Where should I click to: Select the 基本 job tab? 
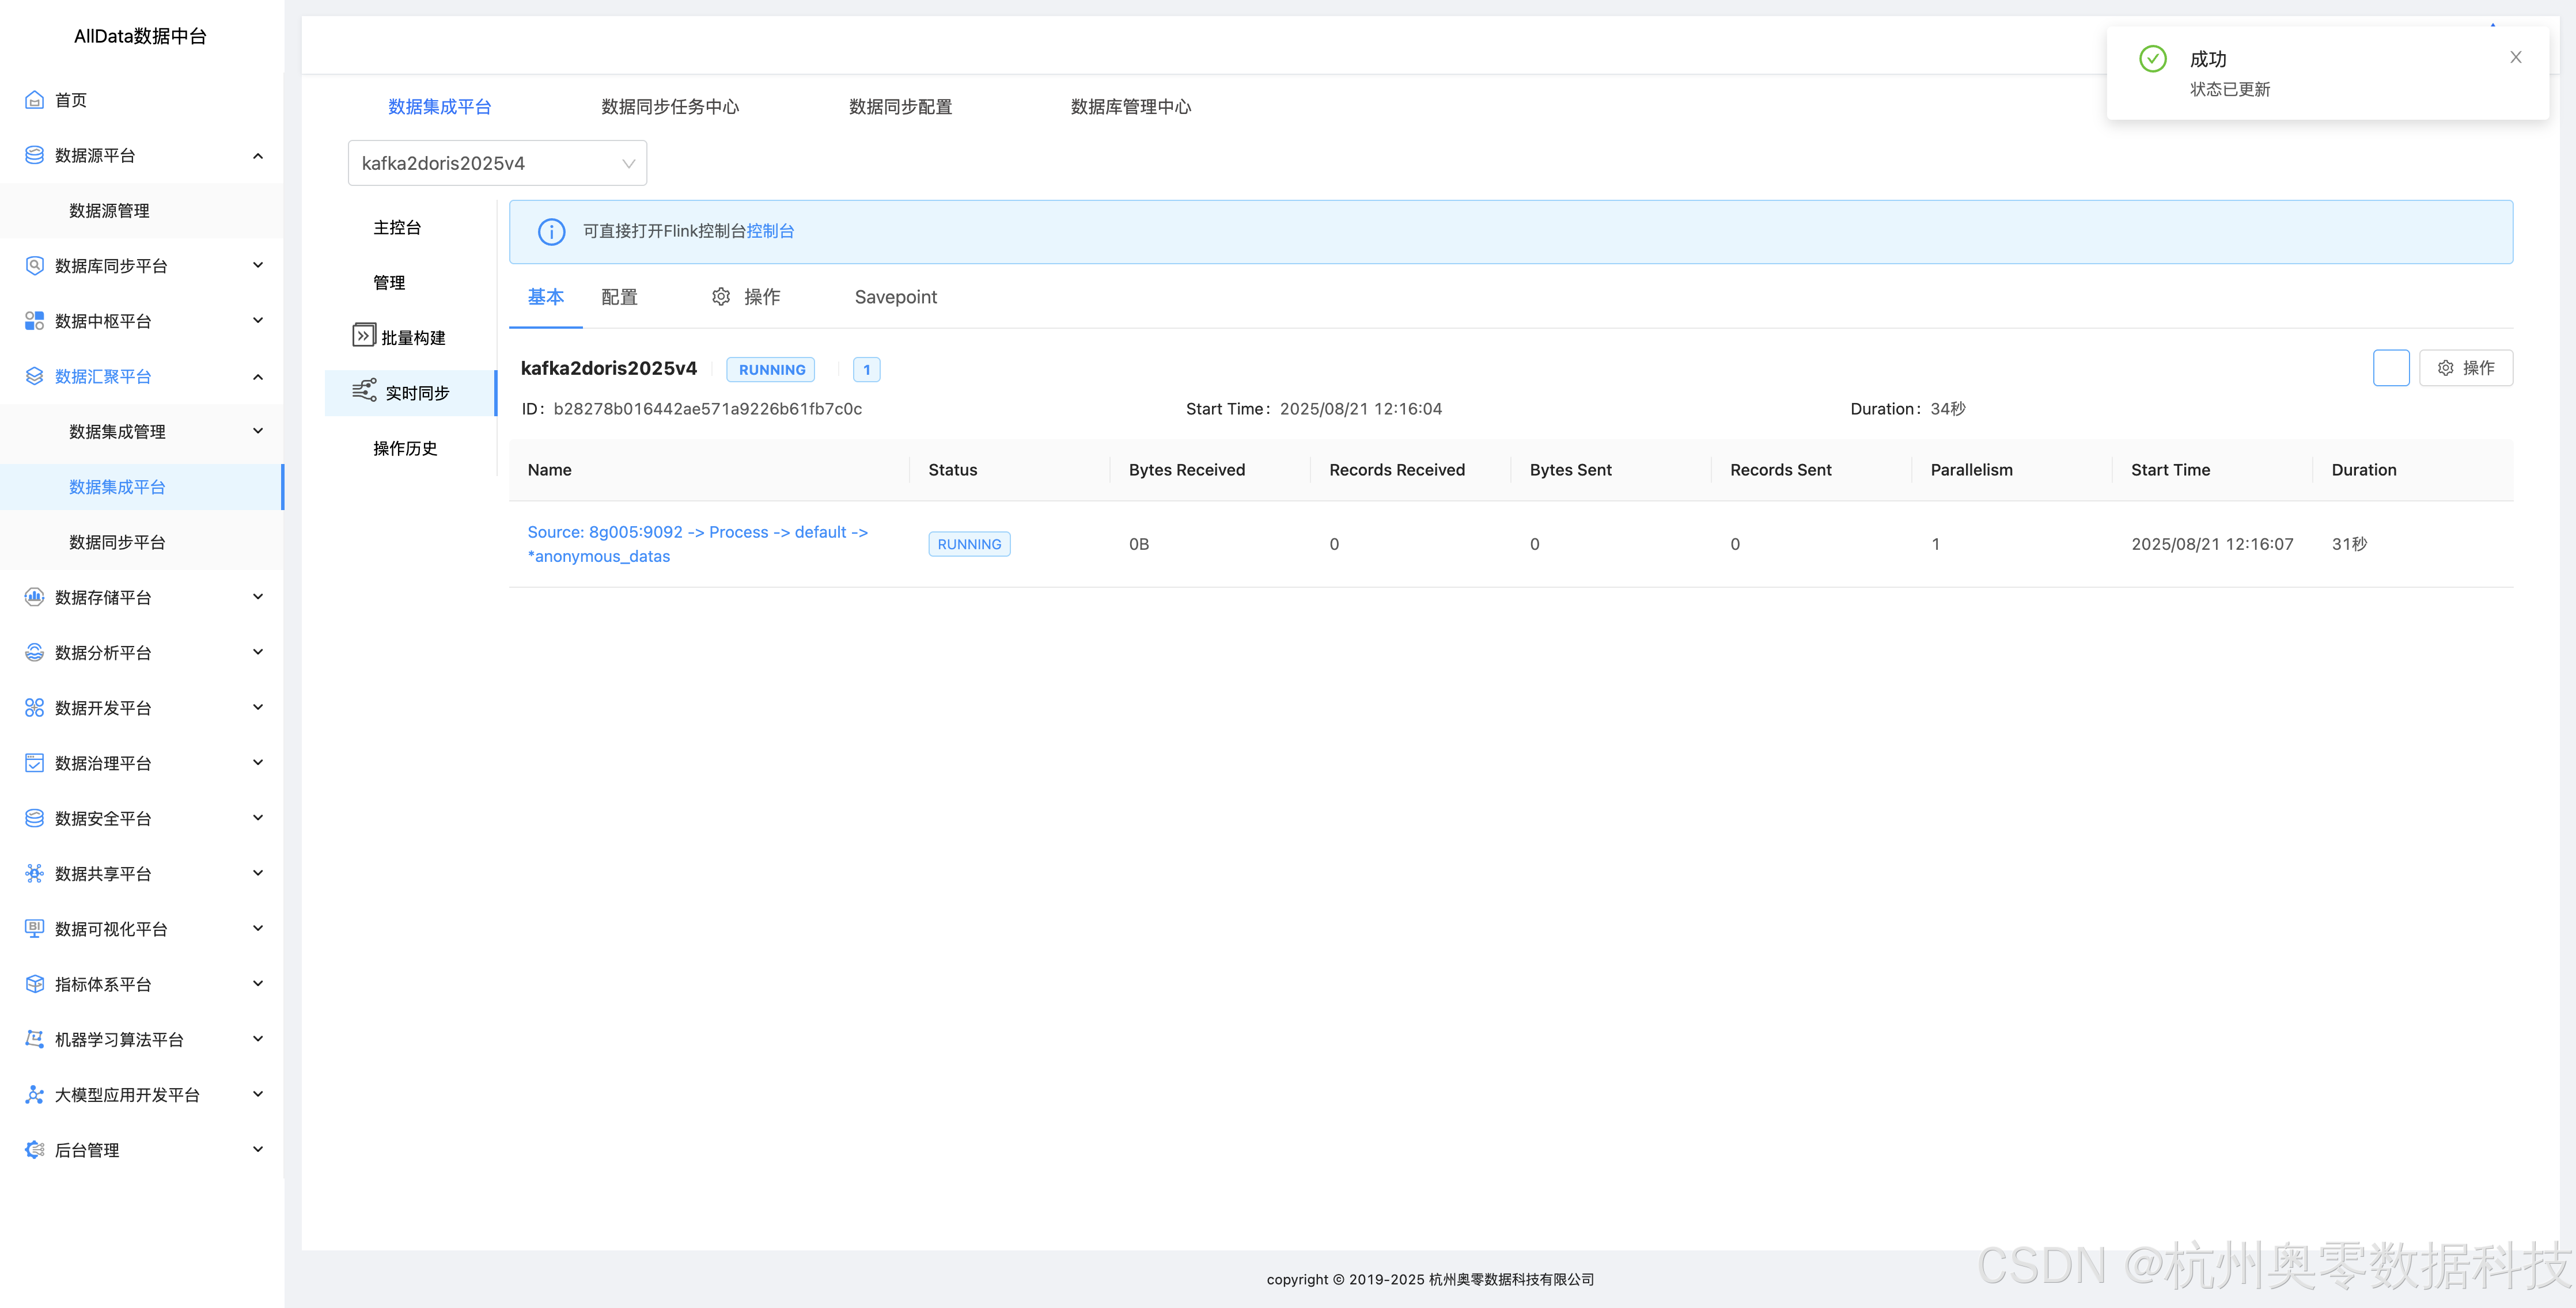[546, 296]
